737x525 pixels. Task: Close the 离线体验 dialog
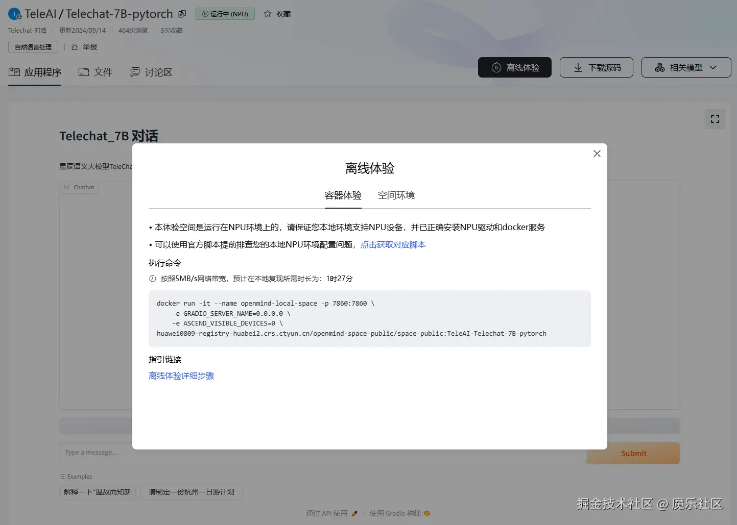[x=597, y=154]
